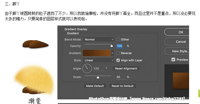200x104 pixels.
Task: Click the Reset Alignment button
Action: [126, 68]
